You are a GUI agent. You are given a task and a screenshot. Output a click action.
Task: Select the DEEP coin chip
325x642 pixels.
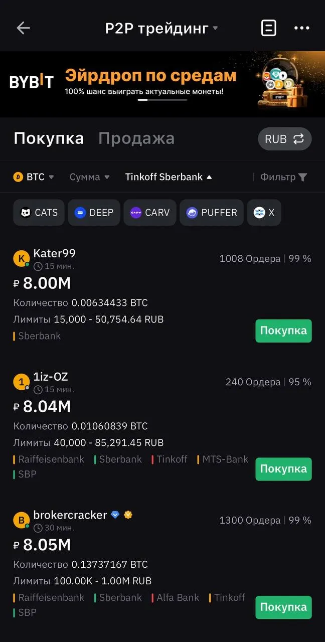click(x=94, y=213)
